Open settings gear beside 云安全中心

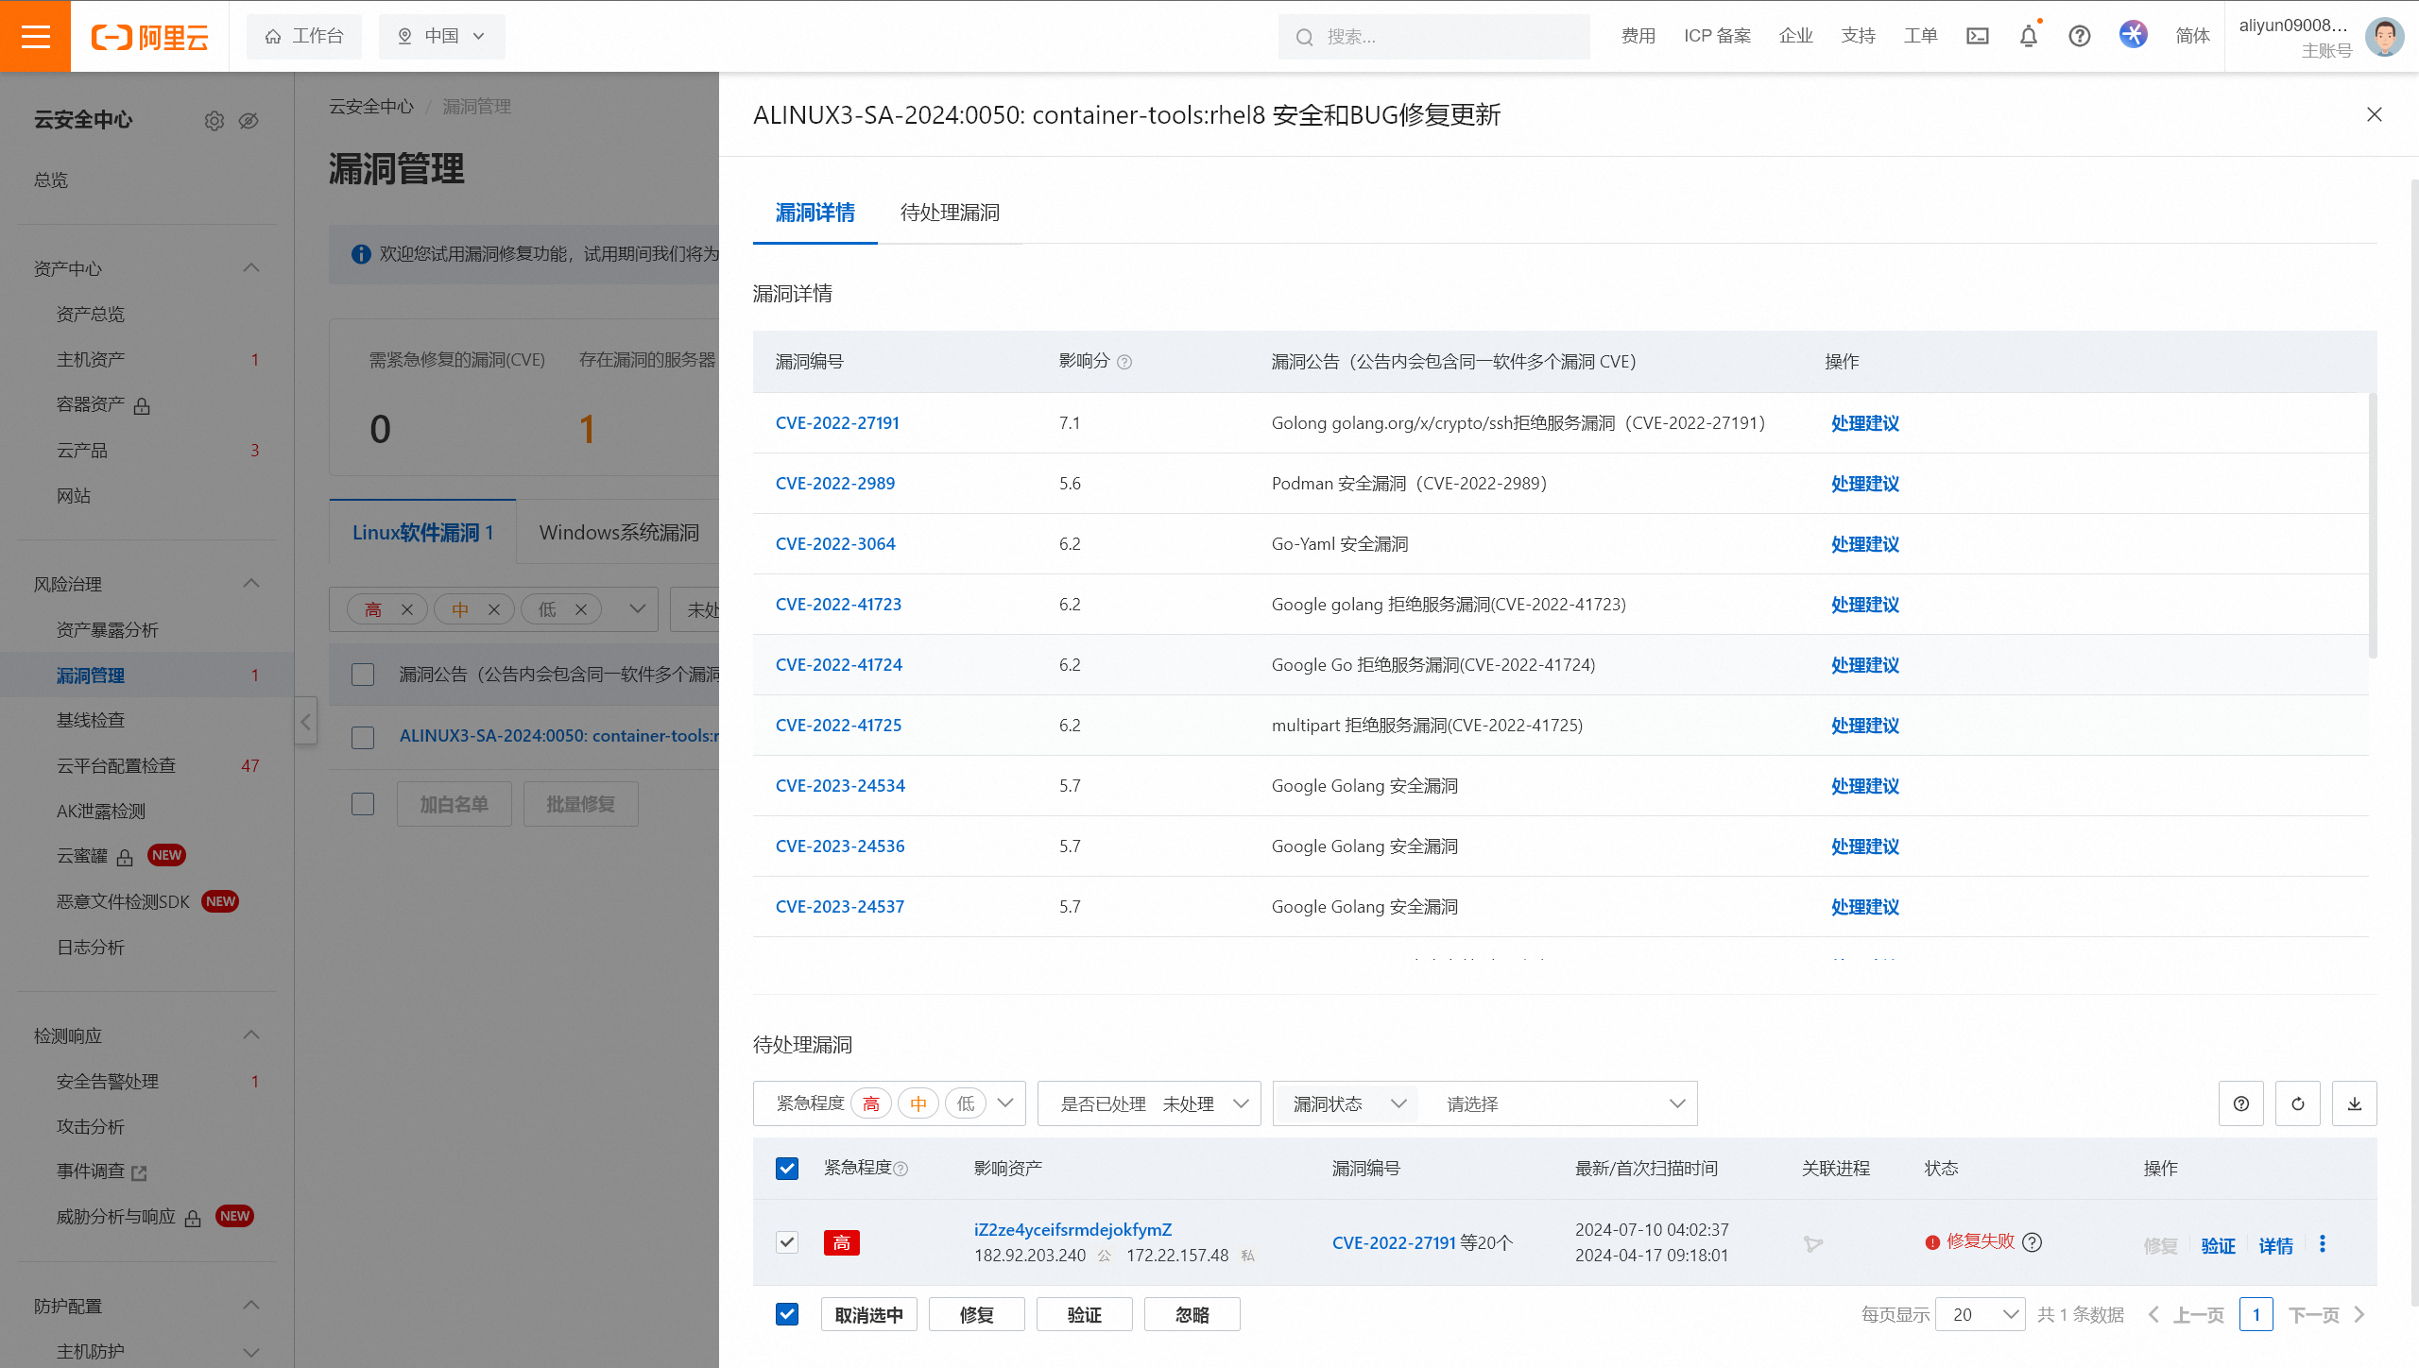pyautogui.click(x=214, y=121)
